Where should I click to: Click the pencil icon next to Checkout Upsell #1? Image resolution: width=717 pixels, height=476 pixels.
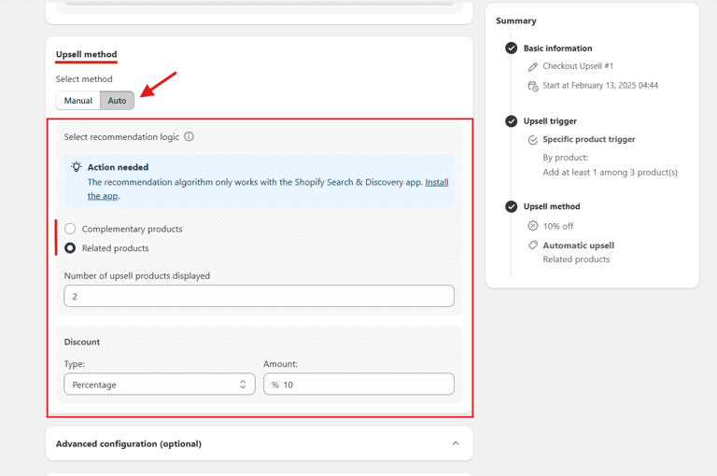[x=533, y=67]
